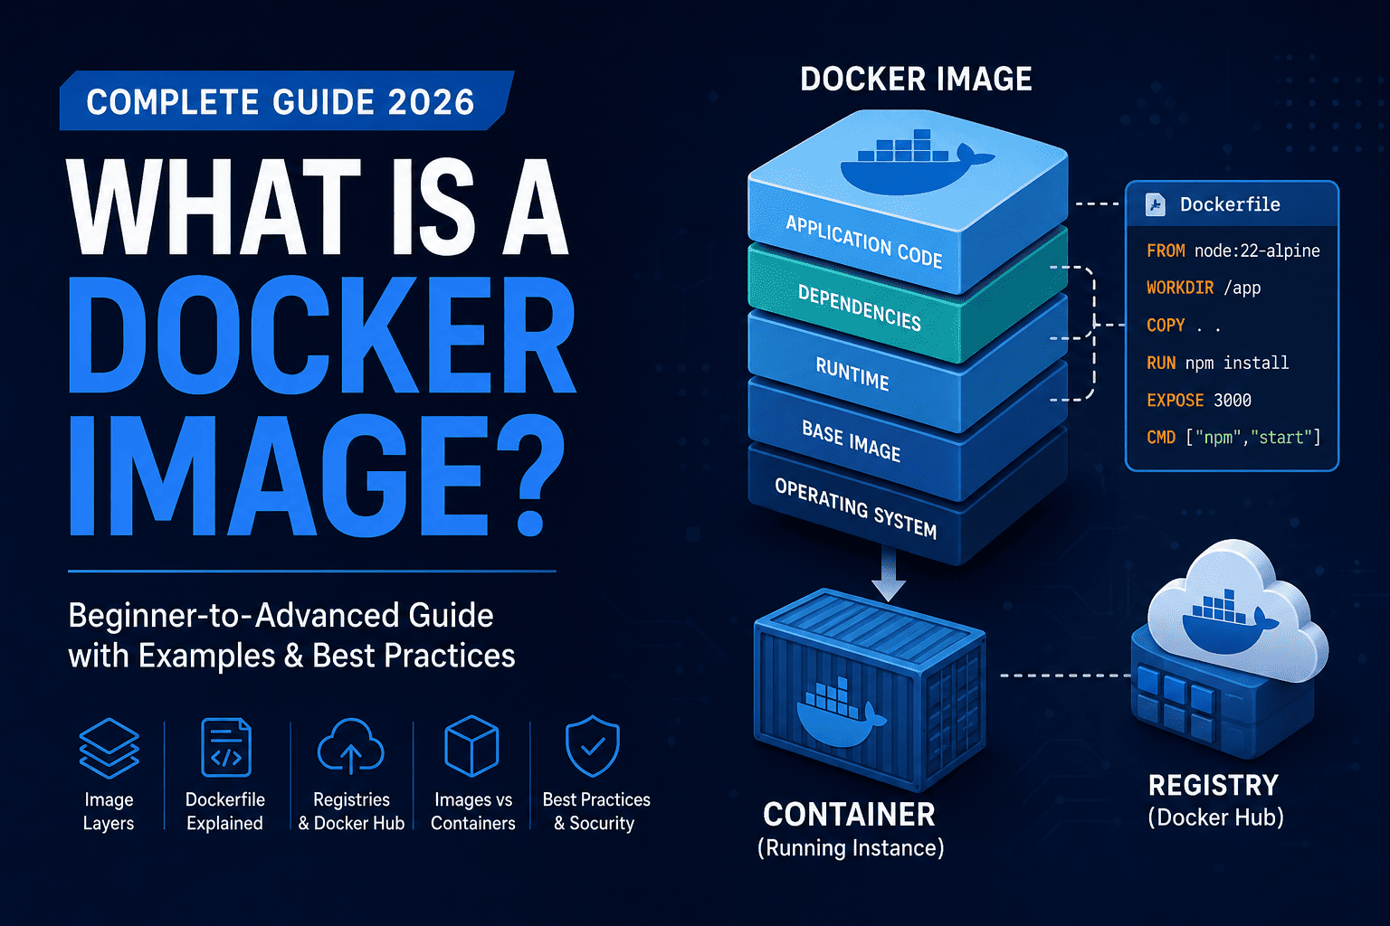
Task: Click the shipping container graphic
Action: coord(869,692)
